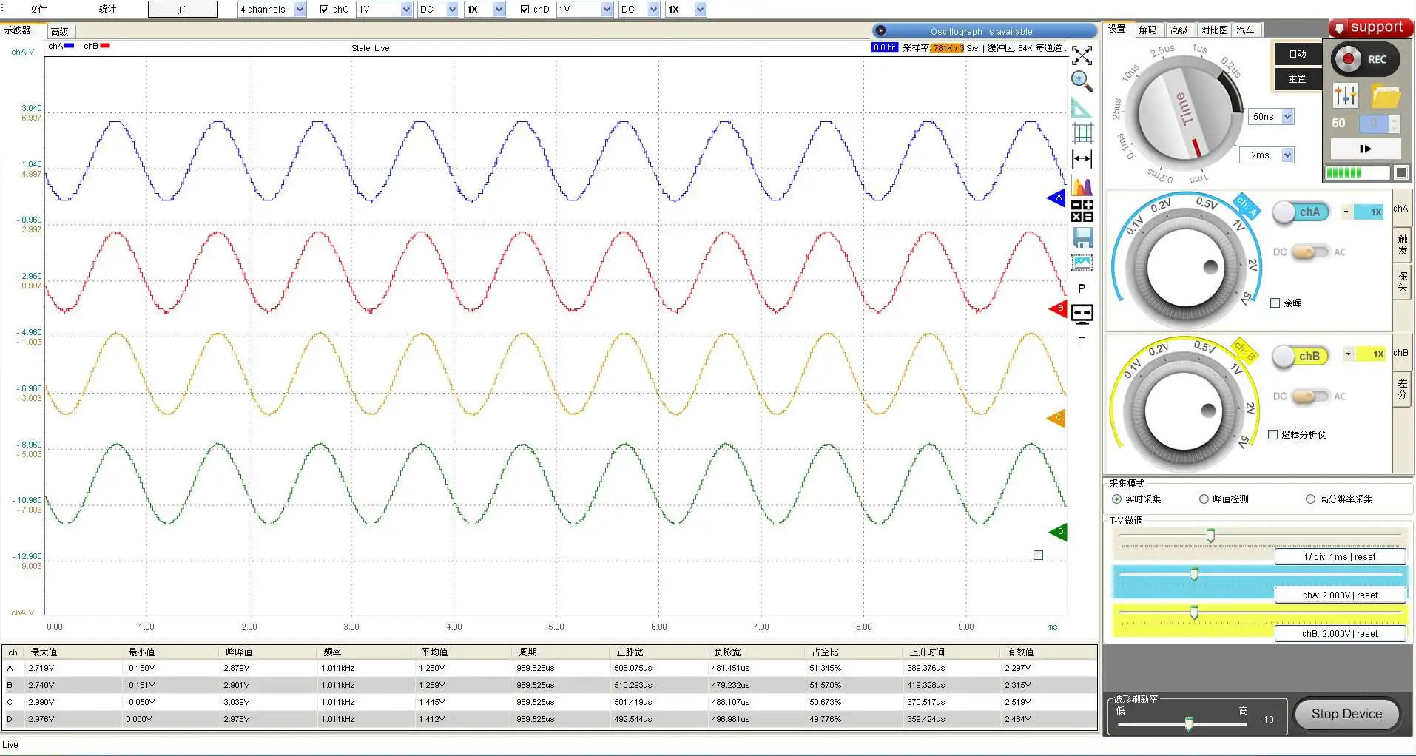Image resolution: width=1416 pixels, height=756 pixels.
Task: Click the floppy disk save icon
Action: point(1082,237)
